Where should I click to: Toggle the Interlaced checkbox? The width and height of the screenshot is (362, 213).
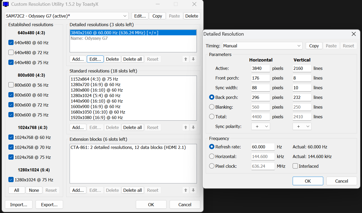click(295, 166)
